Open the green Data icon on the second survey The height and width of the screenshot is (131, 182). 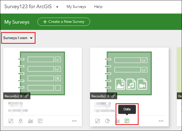point(127,121)
